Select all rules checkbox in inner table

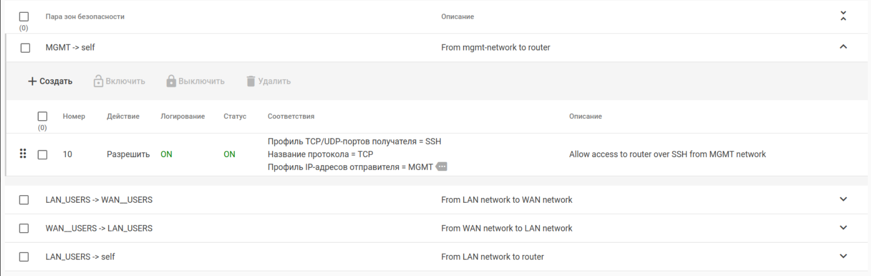click(x=42, y=117)
